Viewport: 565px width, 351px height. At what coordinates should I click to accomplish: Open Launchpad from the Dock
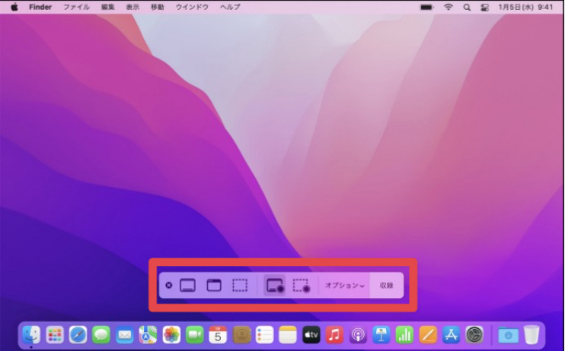55,334
